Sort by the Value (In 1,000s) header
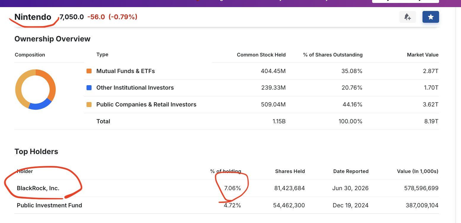 coord(418,171)
